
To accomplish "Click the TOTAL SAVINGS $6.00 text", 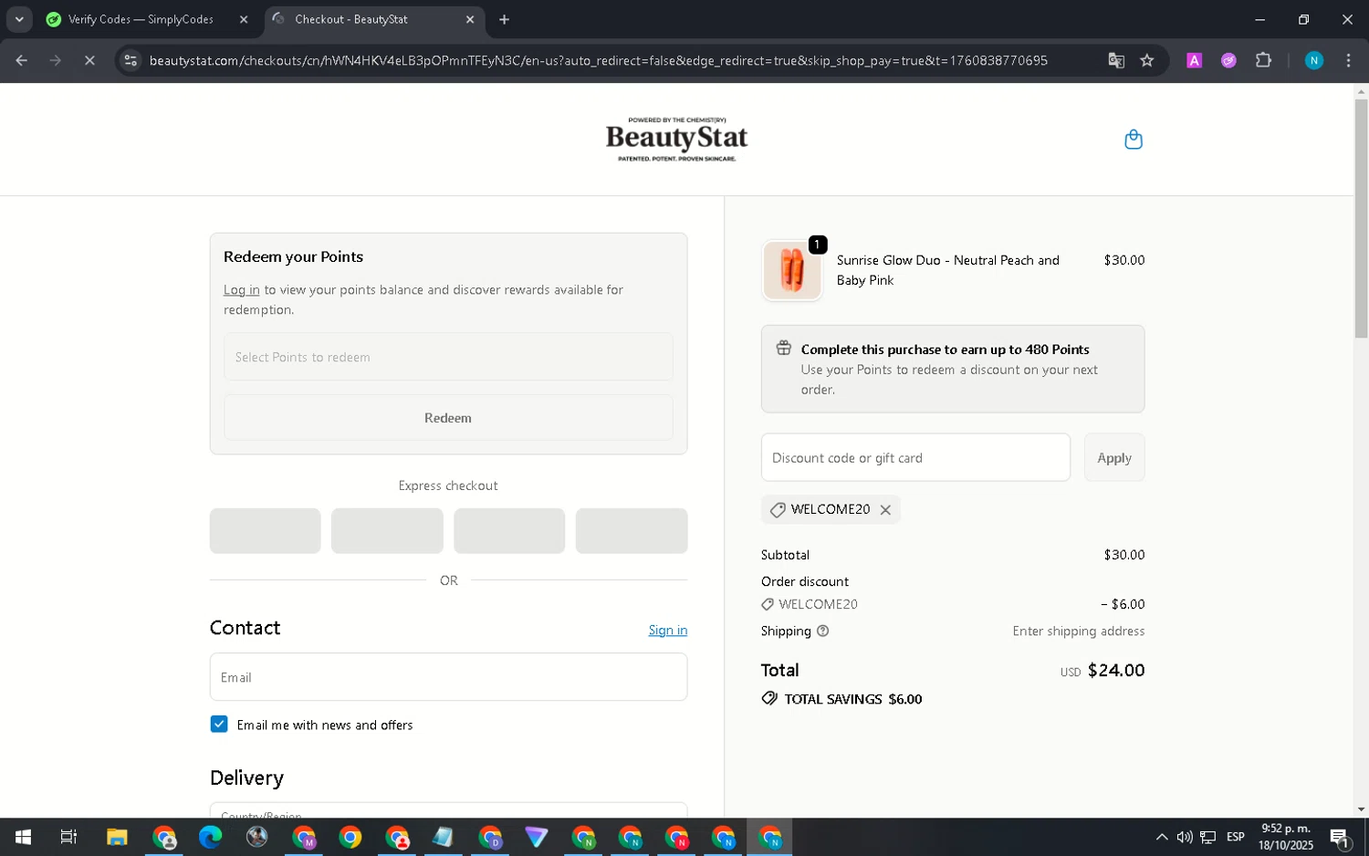I will [x=852, y=699].
